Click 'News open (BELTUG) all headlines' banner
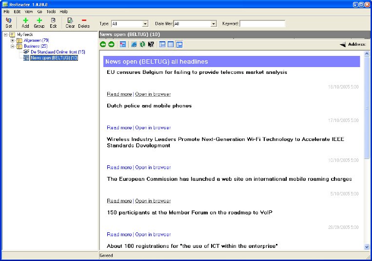This screenshot has height=261, width=372. tap(232, 61)
